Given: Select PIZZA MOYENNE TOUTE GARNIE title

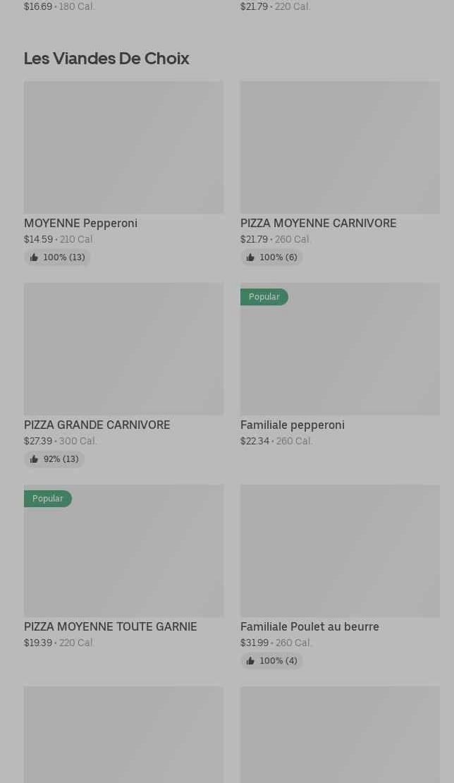Looking at the screenshot, I should click(x=110, y=626).
